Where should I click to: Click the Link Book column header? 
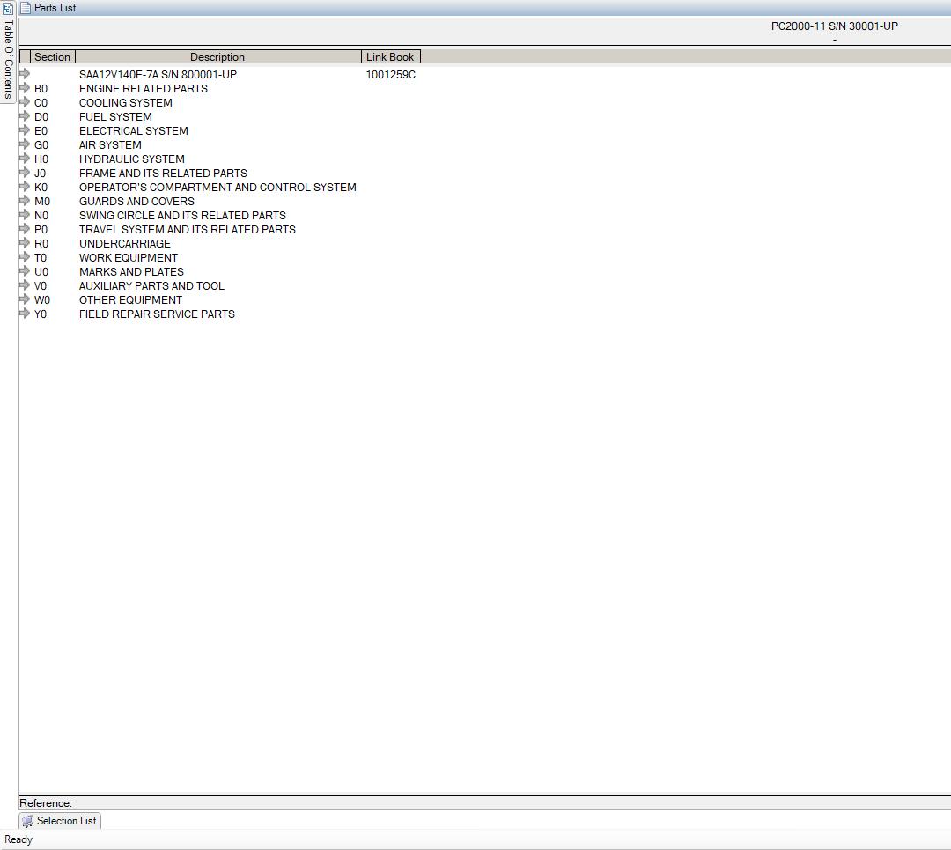pos(390,57)
